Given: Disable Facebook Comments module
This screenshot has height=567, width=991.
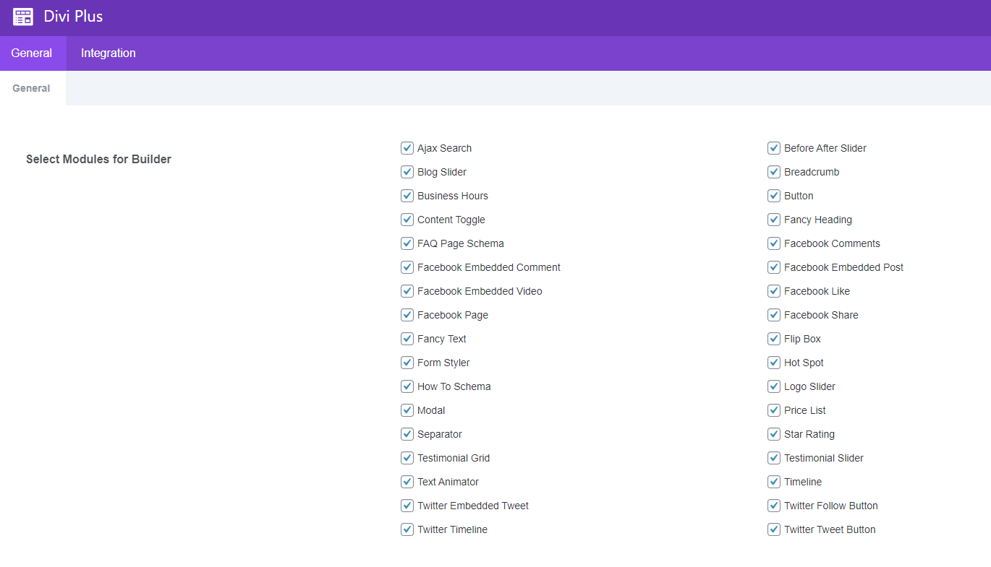Looking at the screenshot, I should coord(774,243).
